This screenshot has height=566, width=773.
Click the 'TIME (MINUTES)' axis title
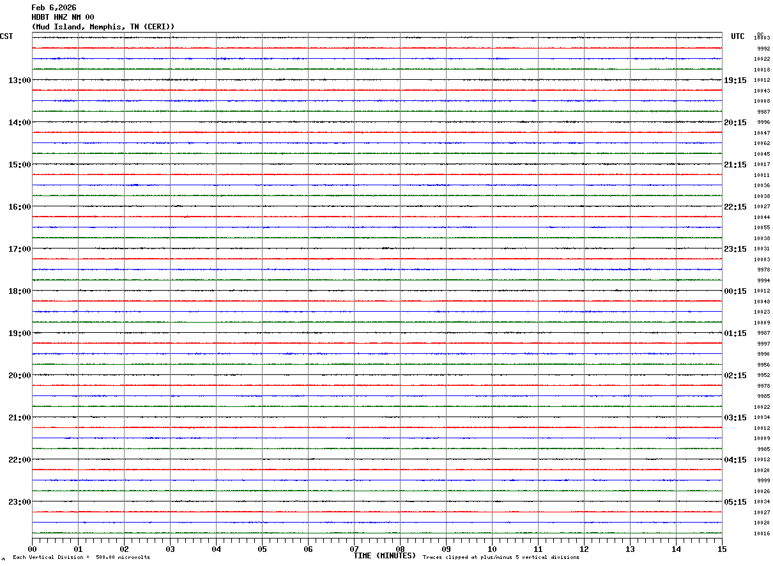pos(385,556)
